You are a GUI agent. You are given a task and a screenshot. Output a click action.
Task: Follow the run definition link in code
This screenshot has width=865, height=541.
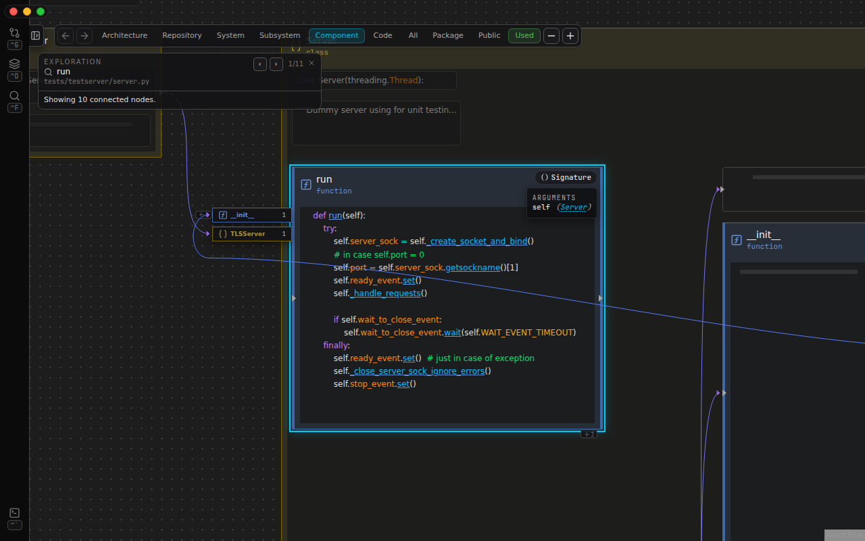[335, 215]
